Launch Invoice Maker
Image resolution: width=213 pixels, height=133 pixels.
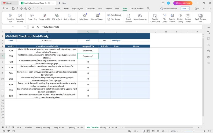[188, 18]
